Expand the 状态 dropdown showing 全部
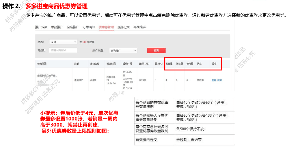The height and width of the screenshot is (147, 287). coord(63,42)
